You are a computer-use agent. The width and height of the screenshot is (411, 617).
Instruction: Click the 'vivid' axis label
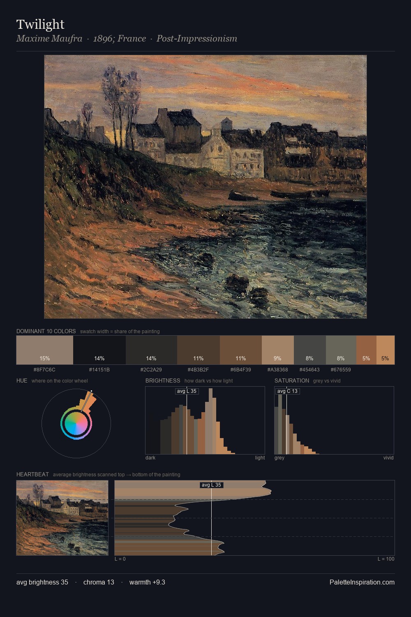(388, 458)
